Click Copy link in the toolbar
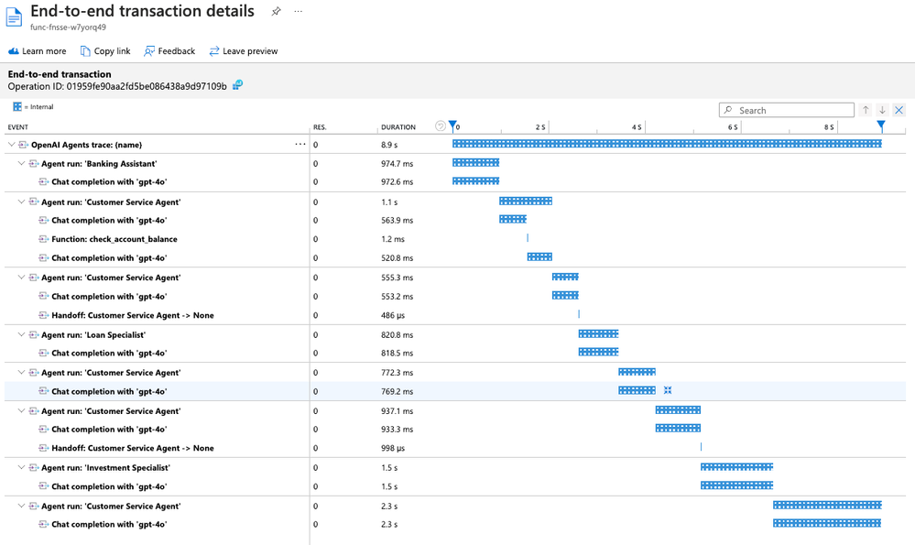915x545 pixels. 105,51
